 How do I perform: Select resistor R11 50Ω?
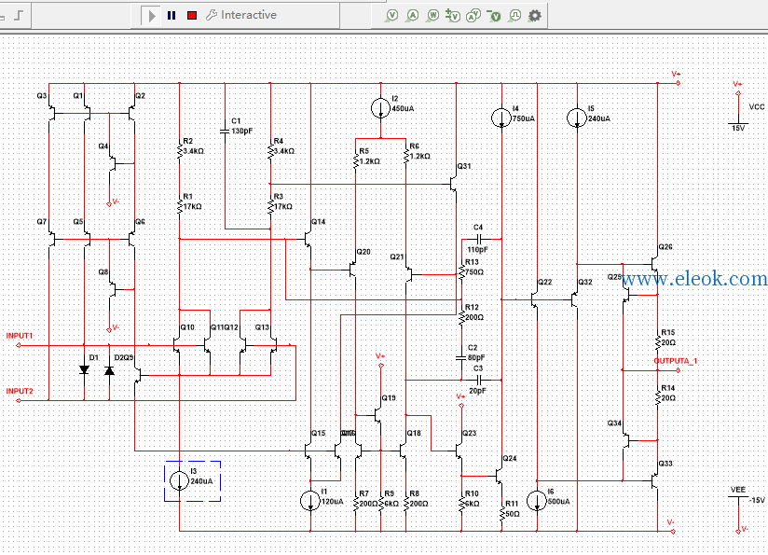coord(501,513)
